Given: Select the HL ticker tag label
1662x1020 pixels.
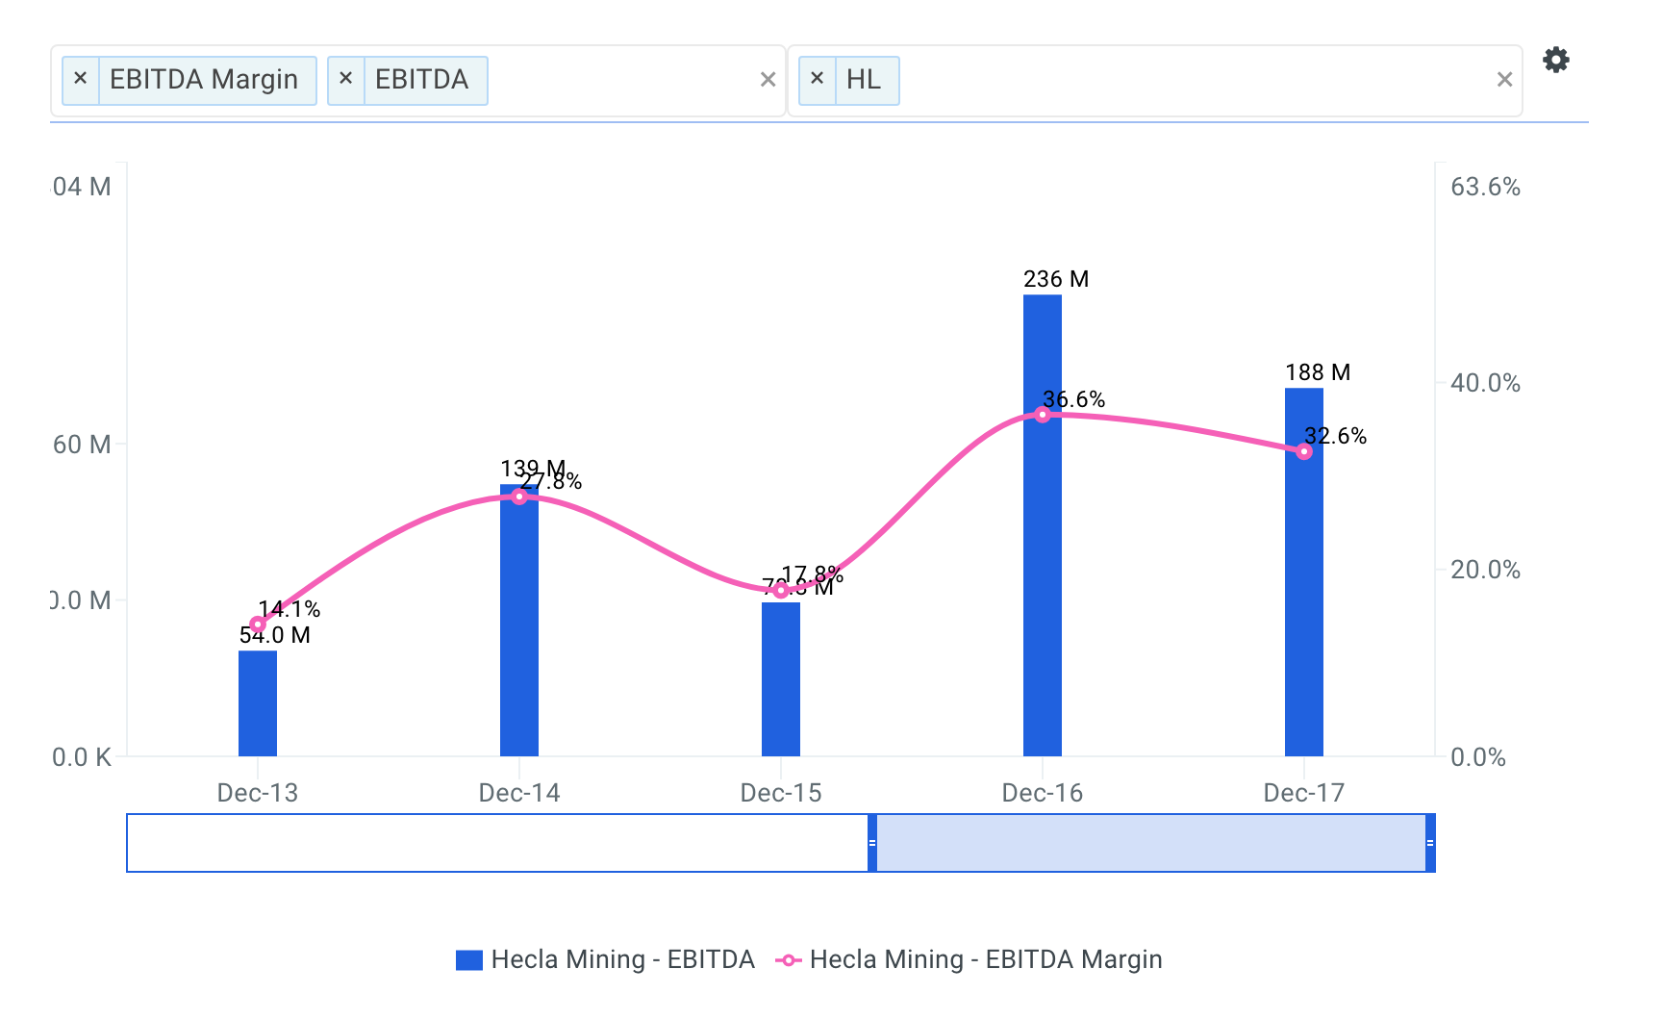Looking at the screenshot, I should (x=864, y=79).
